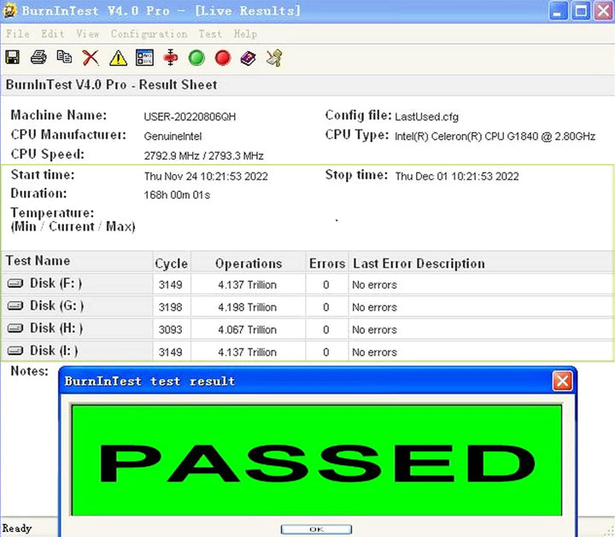Click the red X clear results icon
The image size is (615, 537).
(91, 58)
